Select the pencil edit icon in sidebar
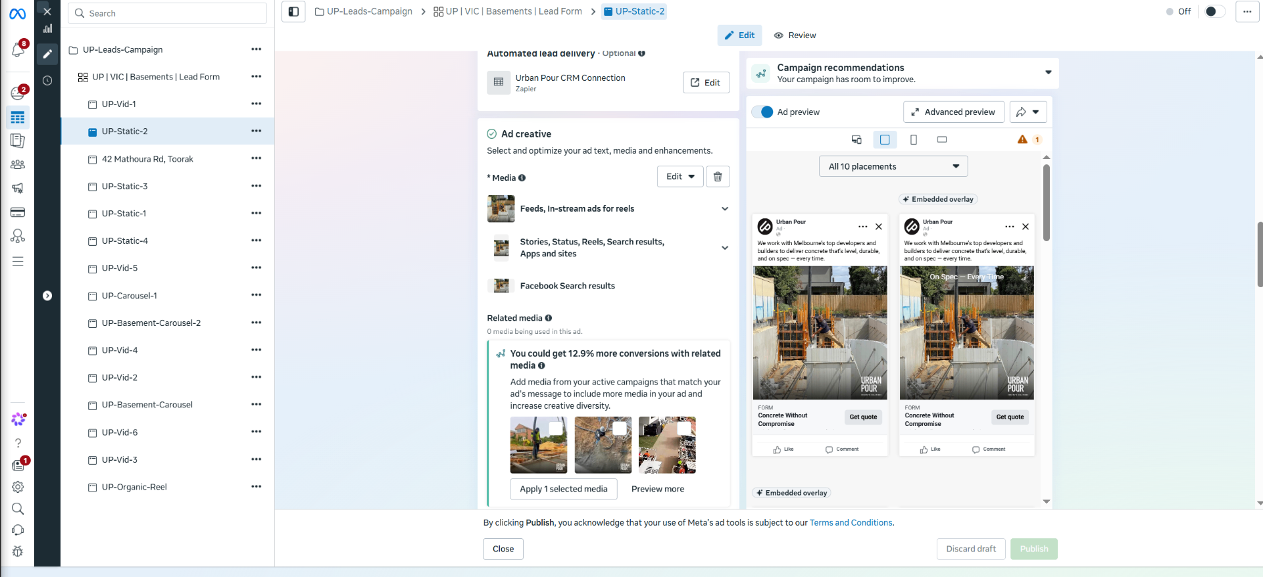This screenshot has height=577, width=1263. tap(47, 54)
